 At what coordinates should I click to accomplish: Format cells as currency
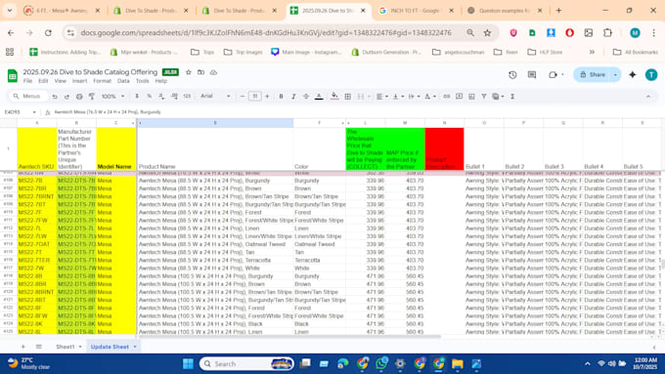(x=137, y=97)
